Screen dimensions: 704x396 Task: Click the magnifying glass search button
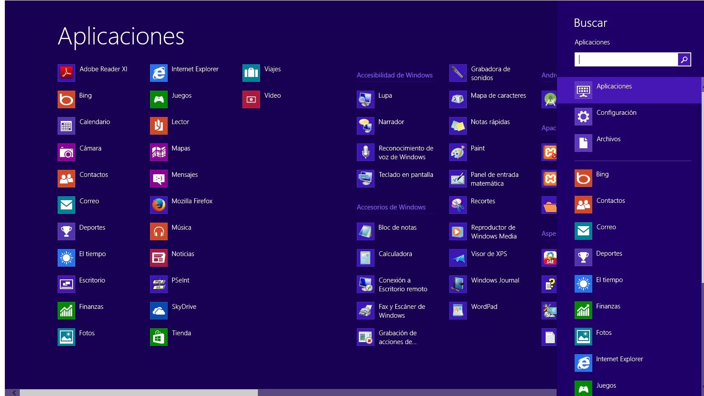[x=684, y=59]
